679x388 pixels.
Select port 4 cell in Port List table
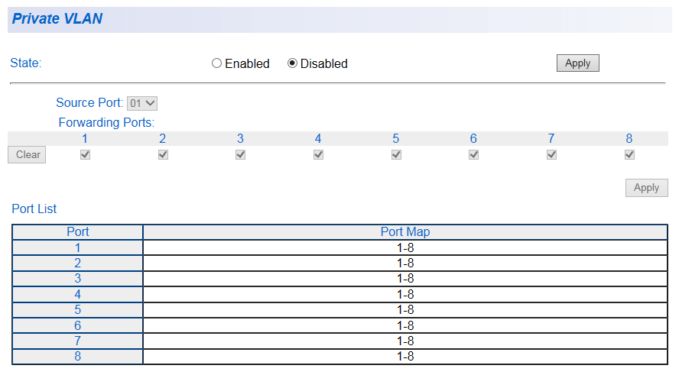pos(78,295)
